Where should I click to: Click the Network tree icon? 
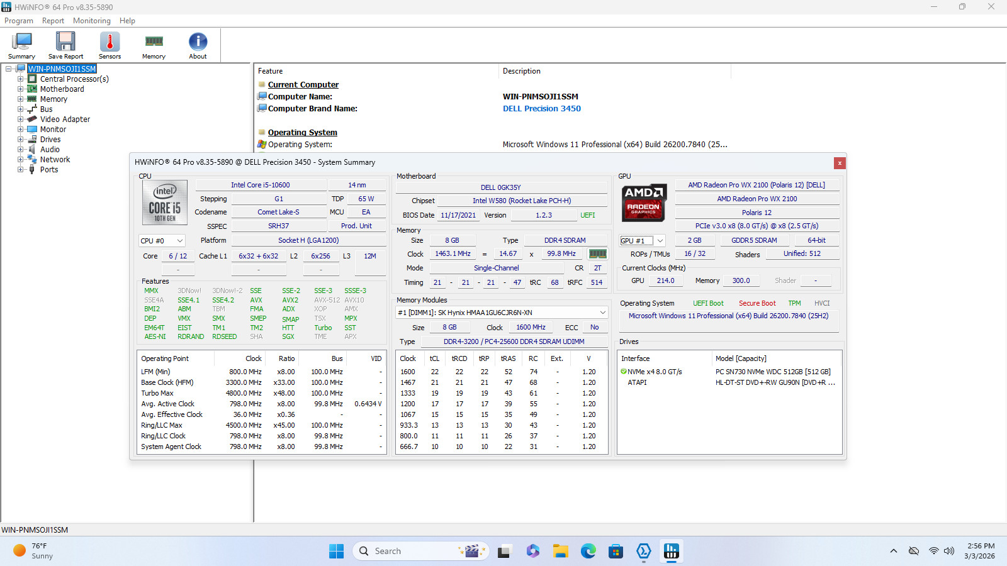[32, 160]
